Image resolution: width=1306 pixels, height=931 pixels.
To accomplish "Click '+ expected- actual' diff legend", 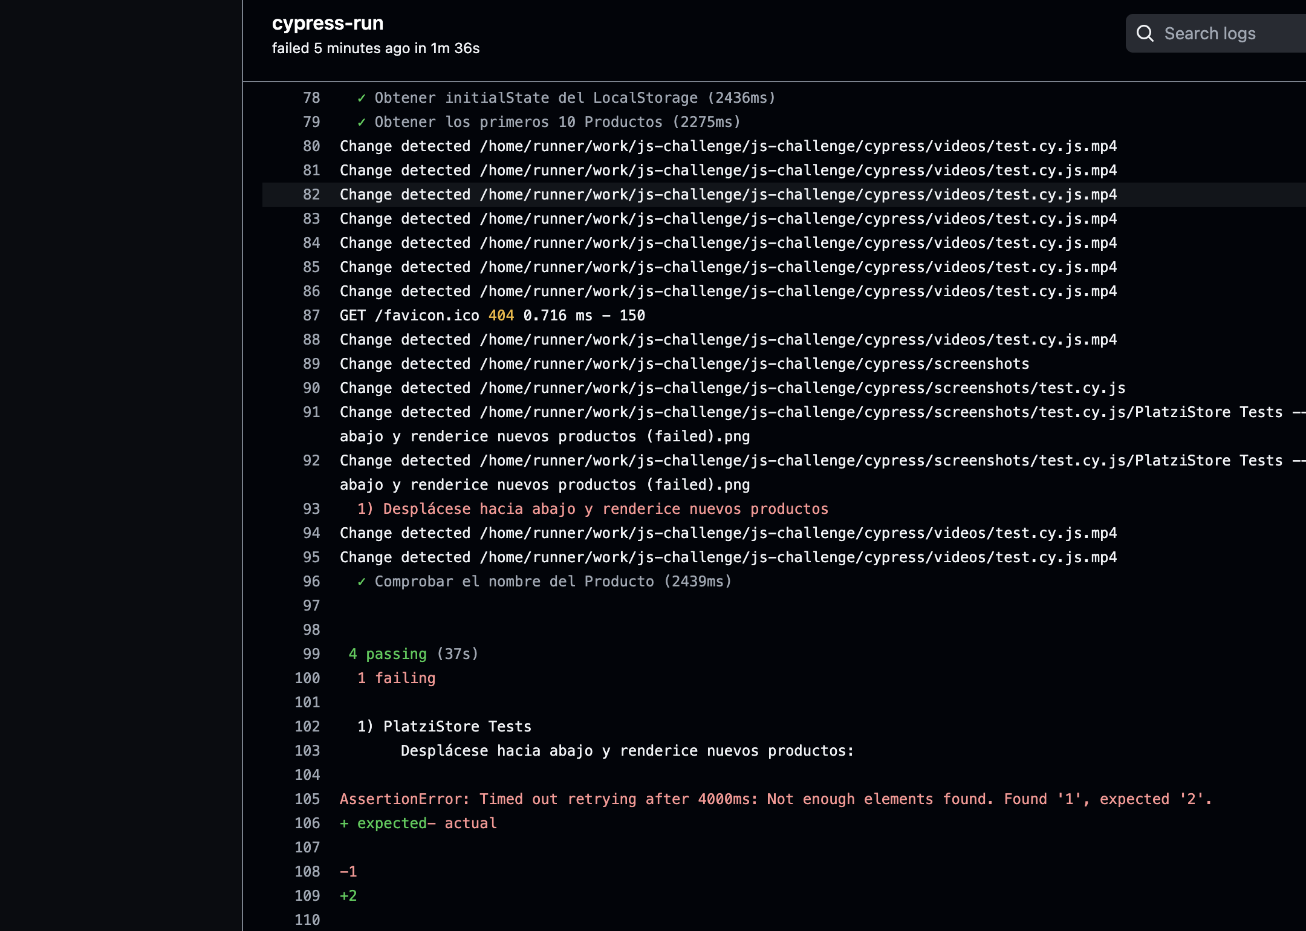I will [x=418, y=823].
